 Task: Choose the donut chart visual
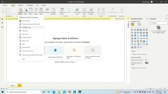click(144, 36)
